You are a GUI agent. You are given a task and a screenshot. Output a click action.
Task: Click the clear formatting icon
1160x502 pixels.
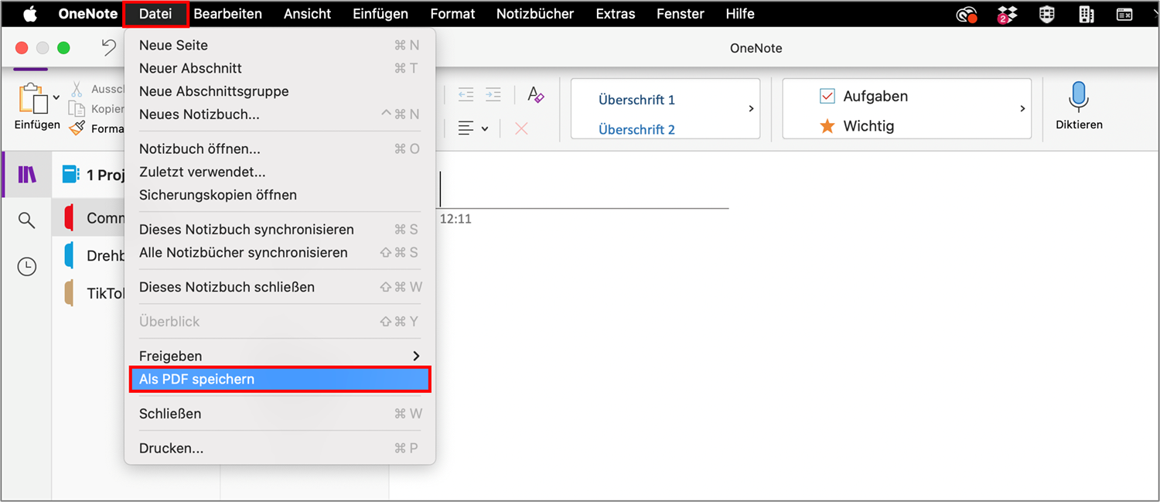click(x=536, y=95)
